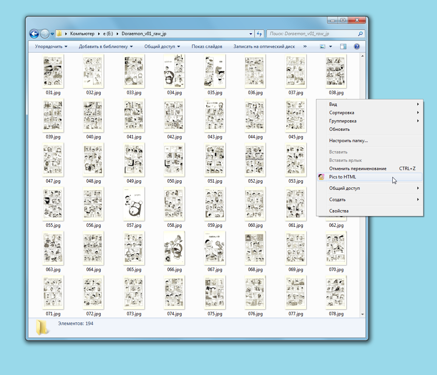Expand the address bar history dropdown
437x375 pixels.
[251, 34]
